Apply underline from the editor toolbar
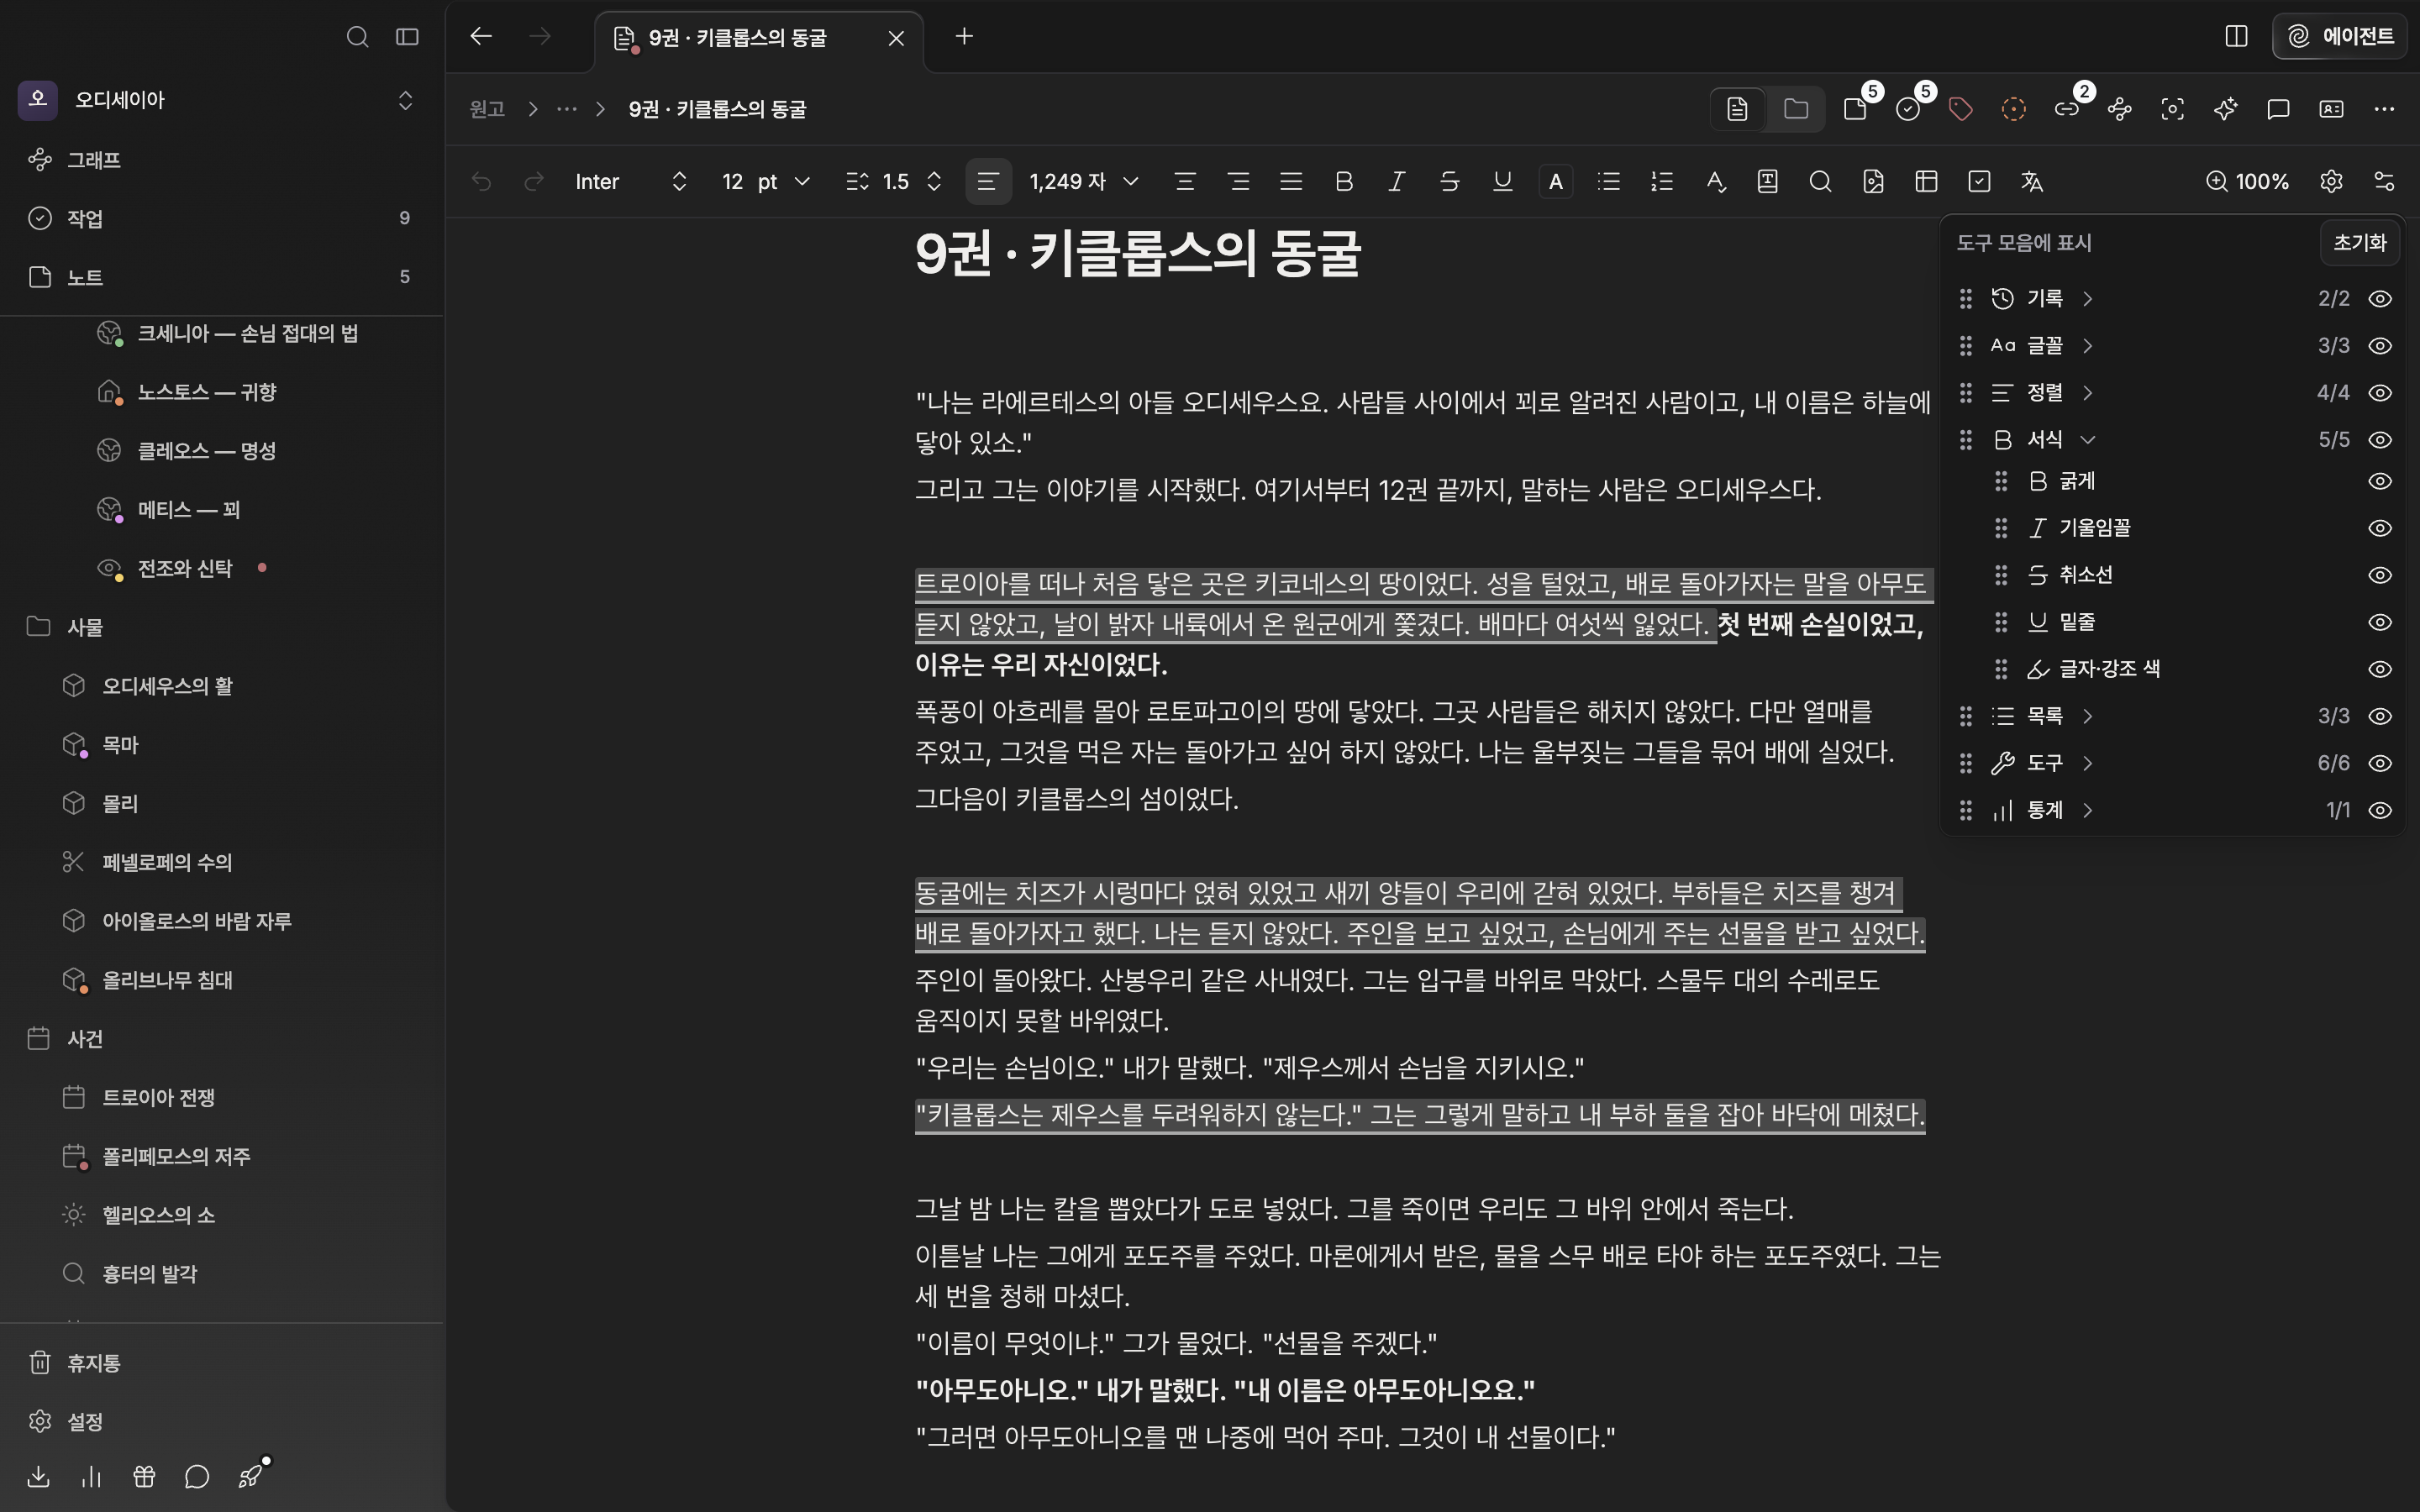Screen dimensions: 2420x1512 tap(1502, 182)
